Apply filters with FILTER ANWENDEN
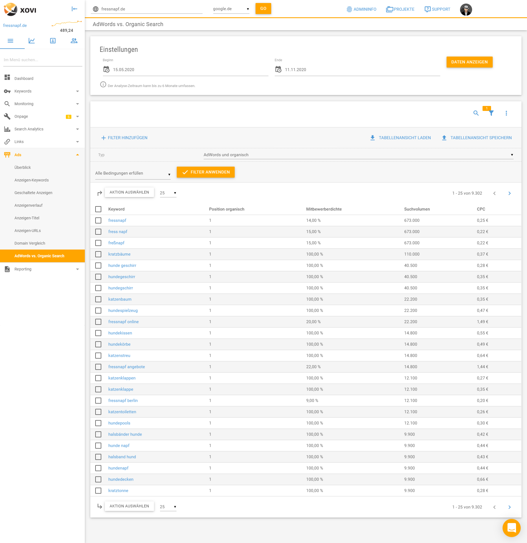Viewport: 527px width, 543px height. point(206,172)
